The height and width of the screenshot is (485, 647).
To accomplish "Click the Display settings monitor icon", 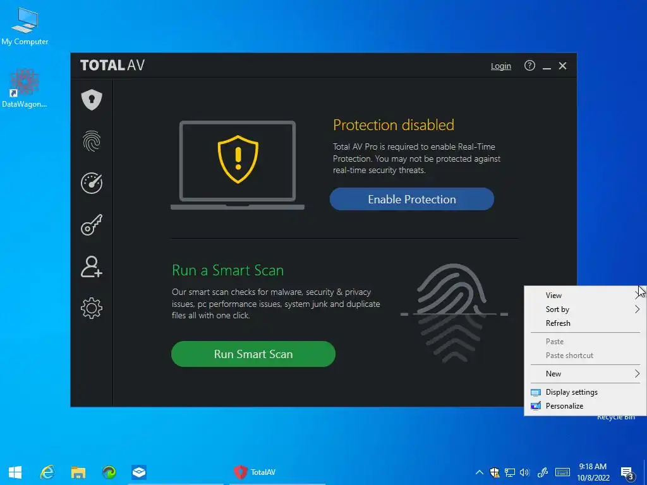I will coord(536,392).
